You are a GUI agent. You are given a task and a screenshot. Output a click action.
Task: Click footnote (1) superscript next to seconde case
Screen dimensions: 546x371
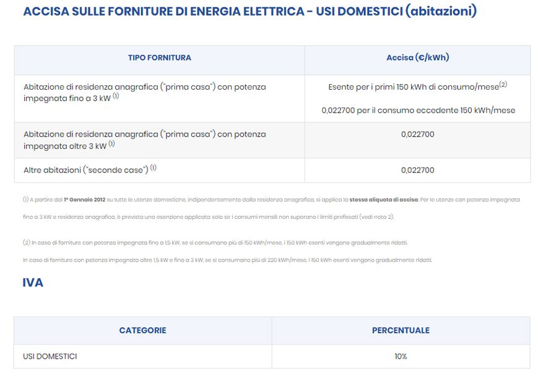point(154,168)
